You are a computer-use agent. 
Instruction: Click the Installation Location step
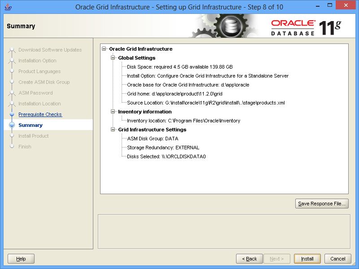coord(39,104)
